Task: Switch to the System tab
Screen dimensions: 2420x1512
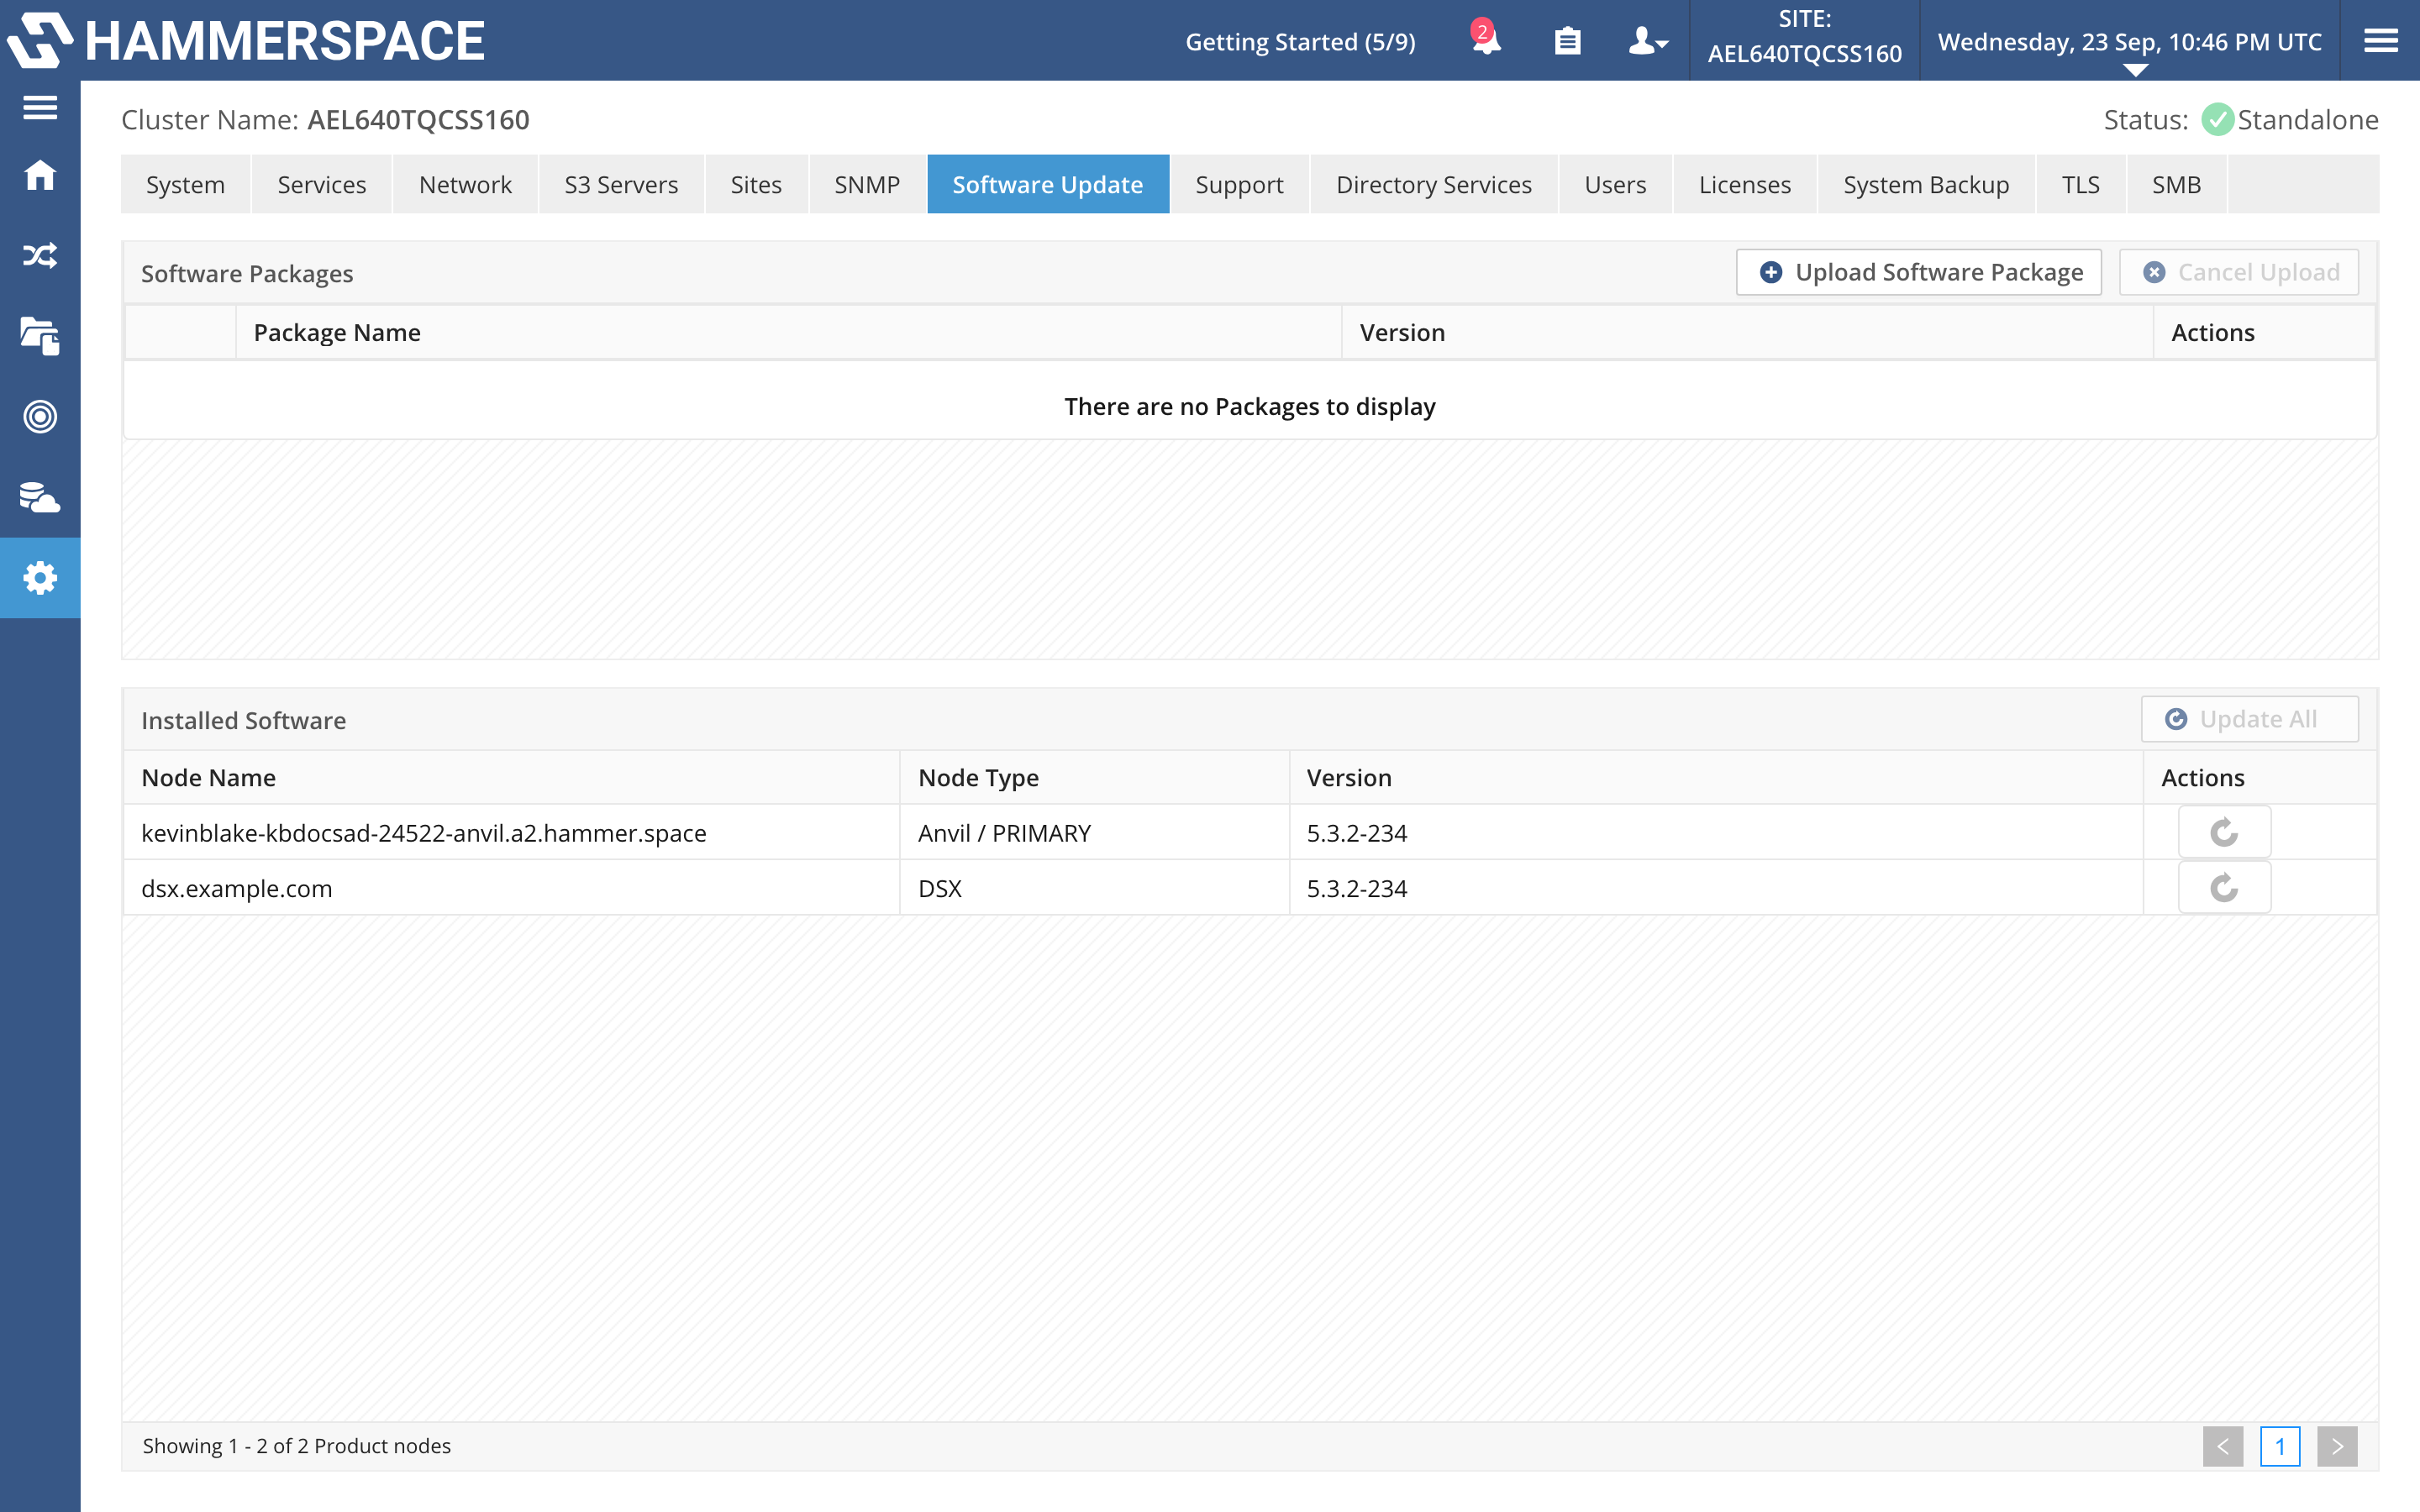Action: click(185, 184)
